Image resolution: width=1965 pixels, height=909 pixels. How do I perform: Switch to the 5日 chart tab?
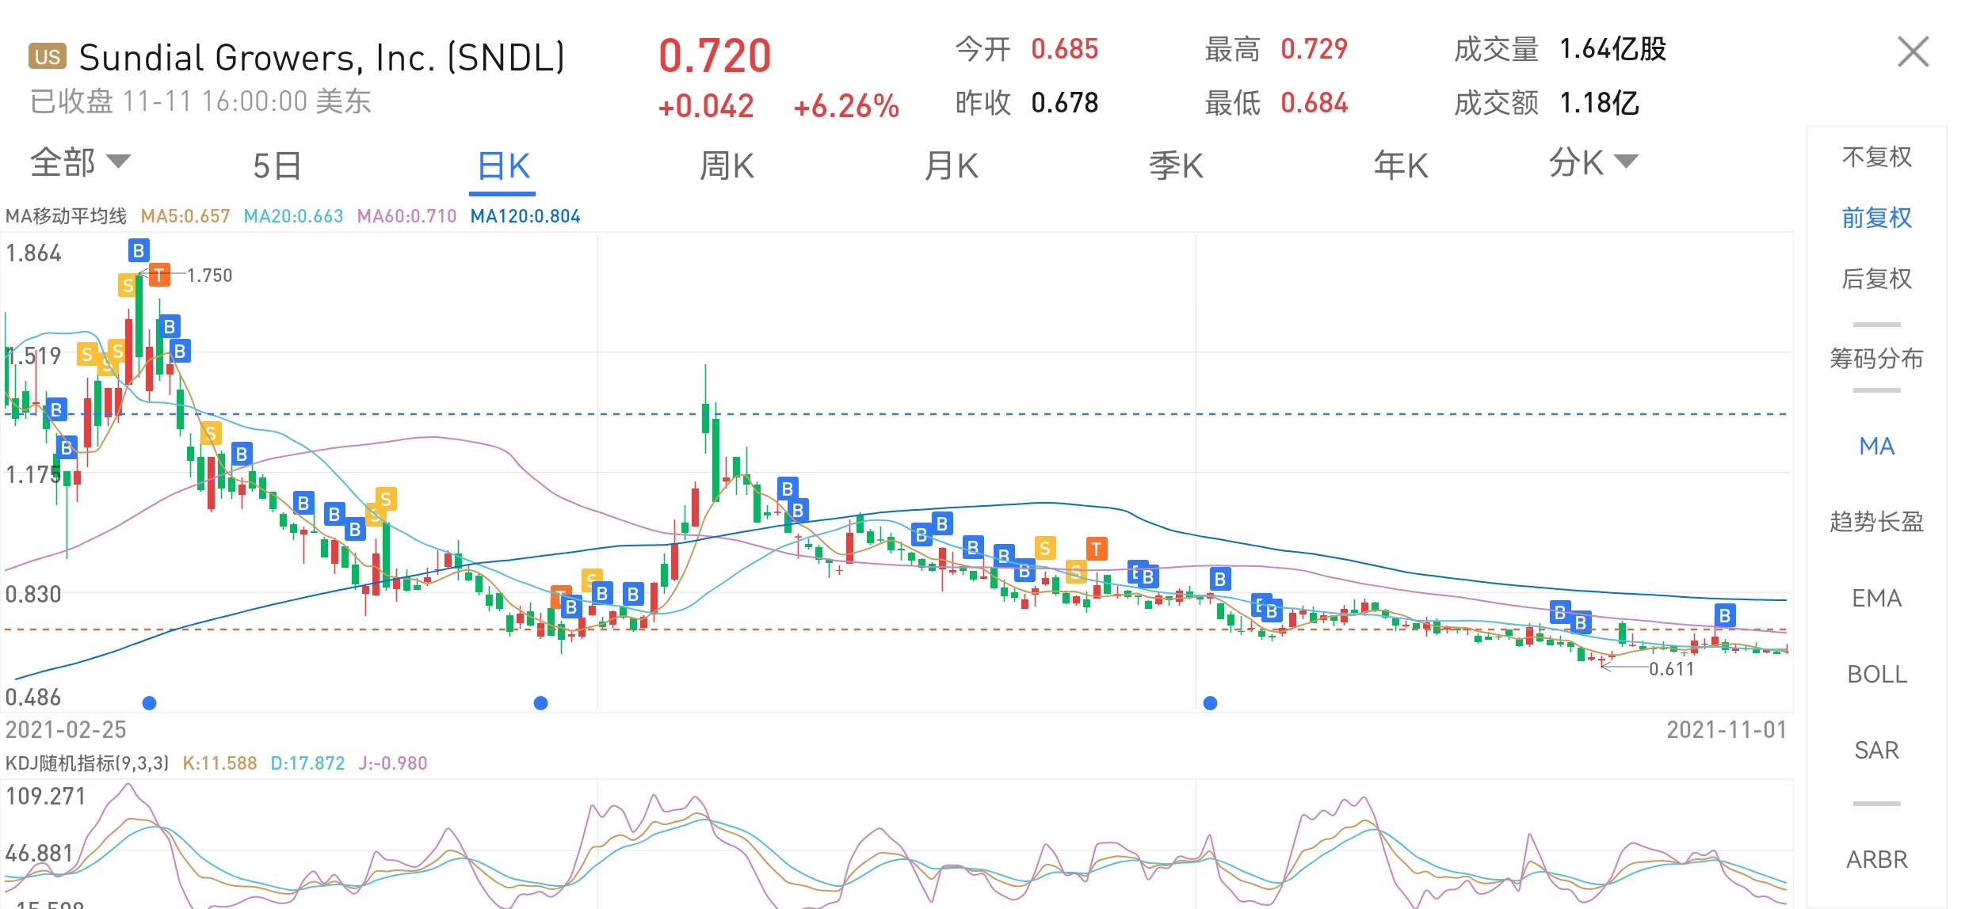pyautogui.click(x=277, y=165)
